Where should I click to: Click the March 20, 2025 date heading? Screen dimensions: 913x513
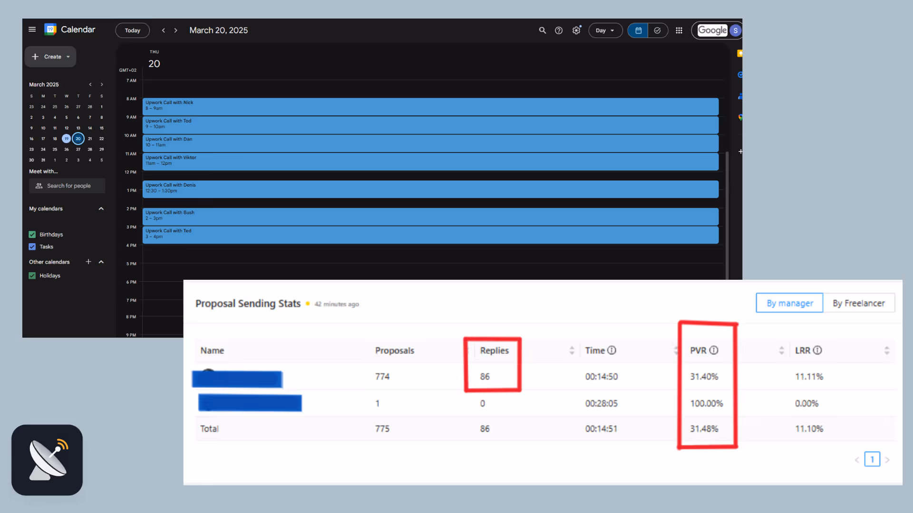[219, 30]
